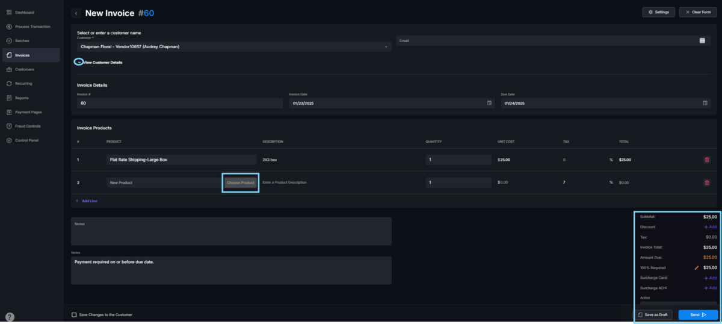The width and height of the screenshot is (722, 324).
Task: Expand View Customer Details chevron
Action: (x=79, y=62)
